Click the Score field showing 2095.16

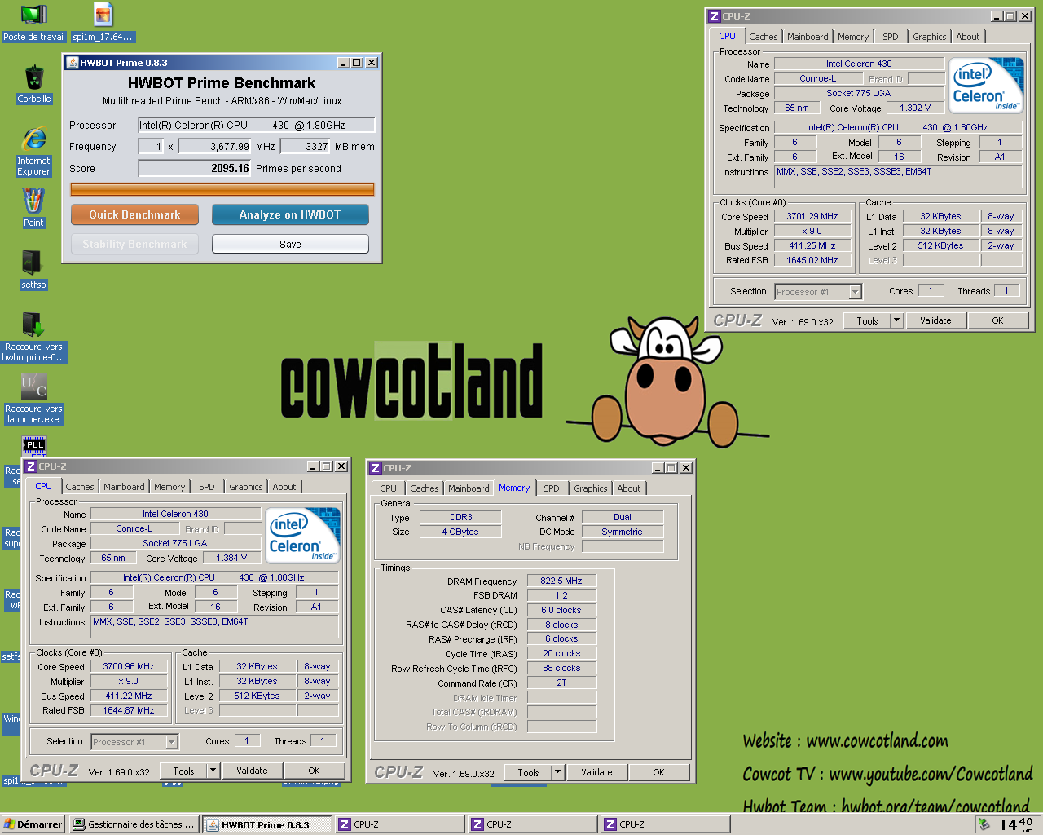pos(195,168)
